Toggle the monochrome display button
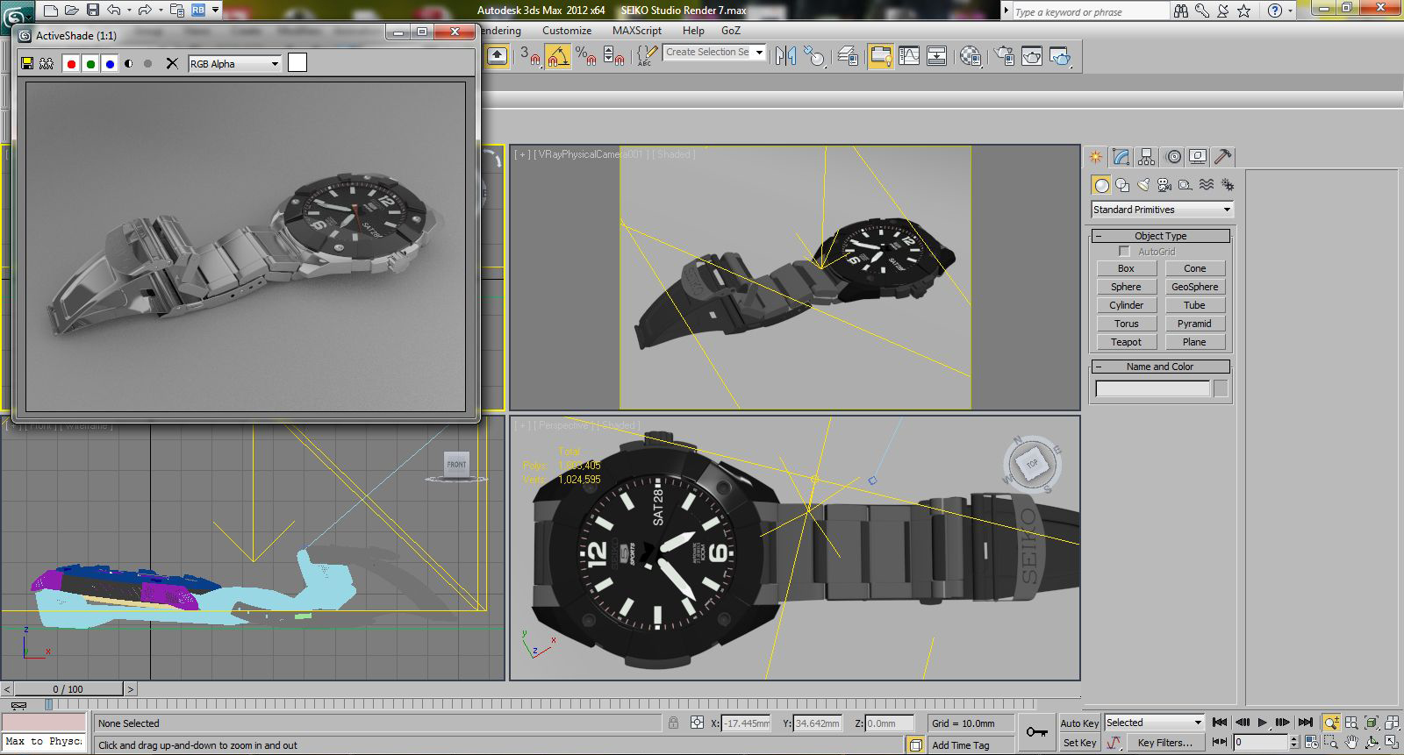 pyautogui.click(x=147, y=63)
